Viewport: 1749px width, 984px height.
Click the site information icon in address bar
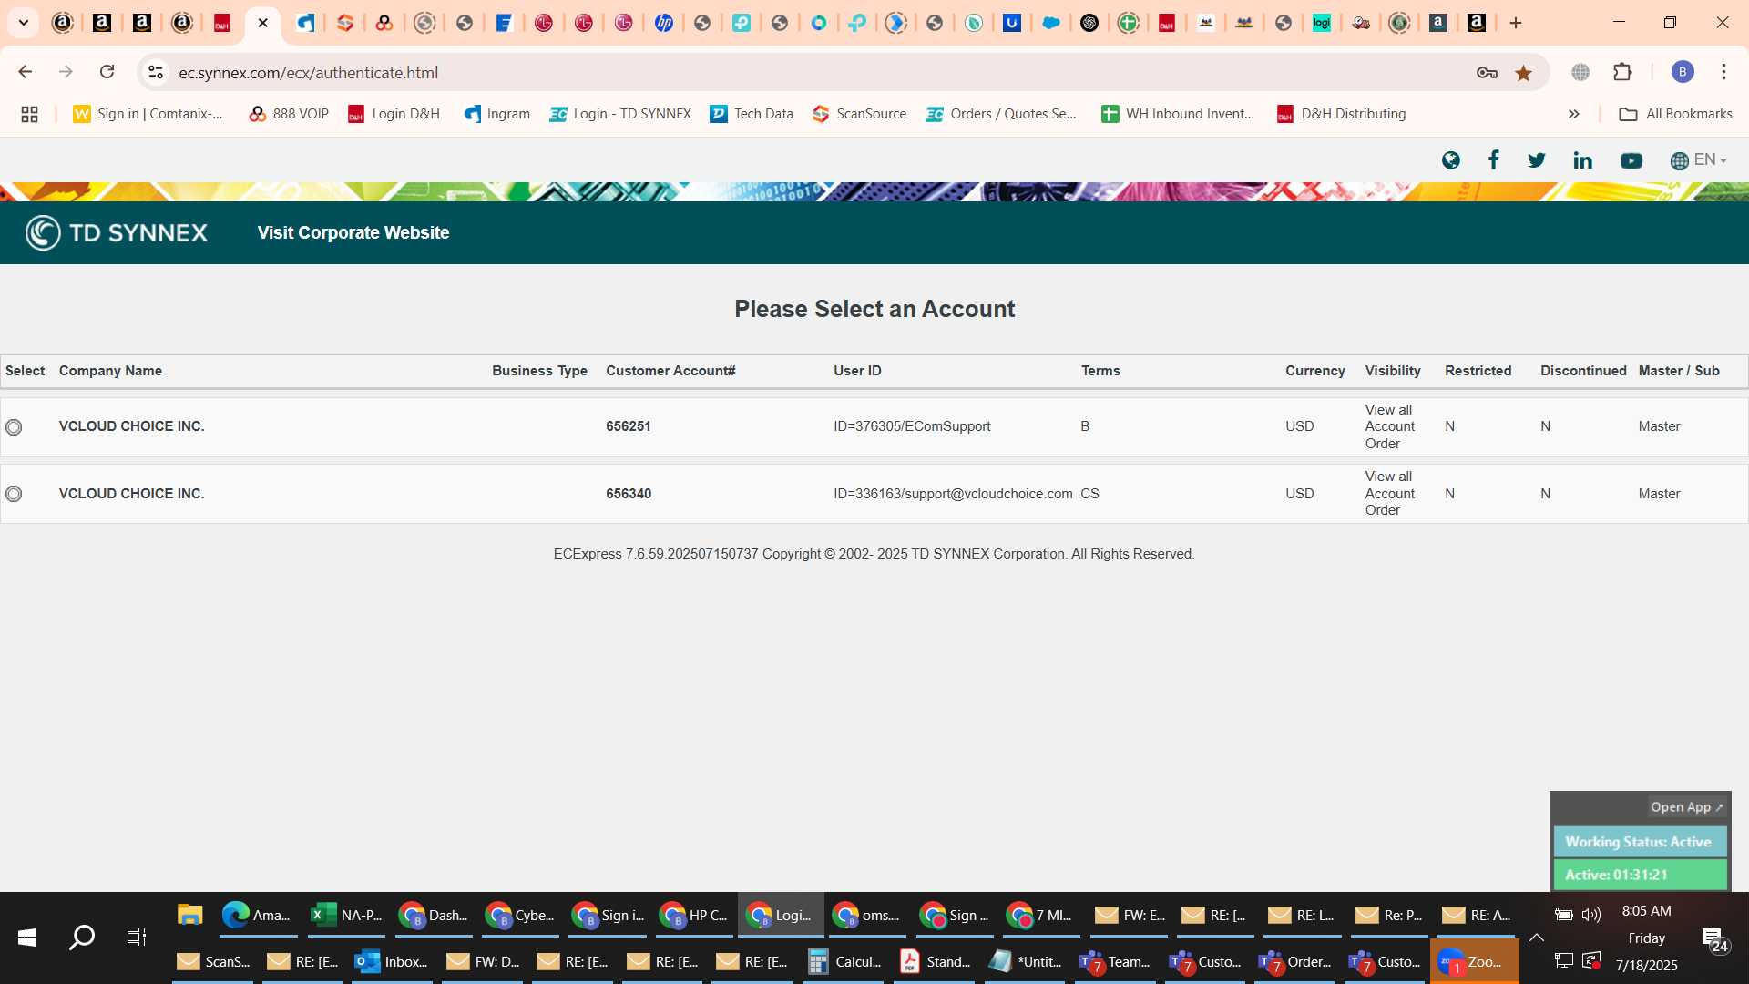156,72
